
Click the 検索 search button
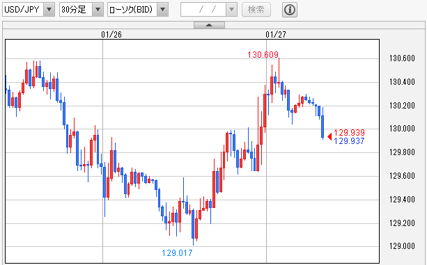coord(256,10)
